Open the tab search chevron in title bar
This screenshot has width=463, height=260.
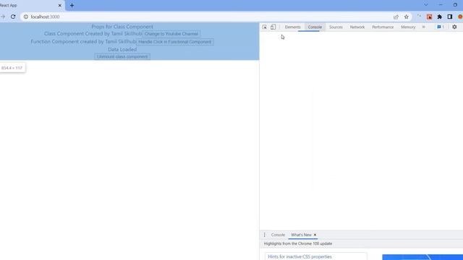click(x=426, y=5)
